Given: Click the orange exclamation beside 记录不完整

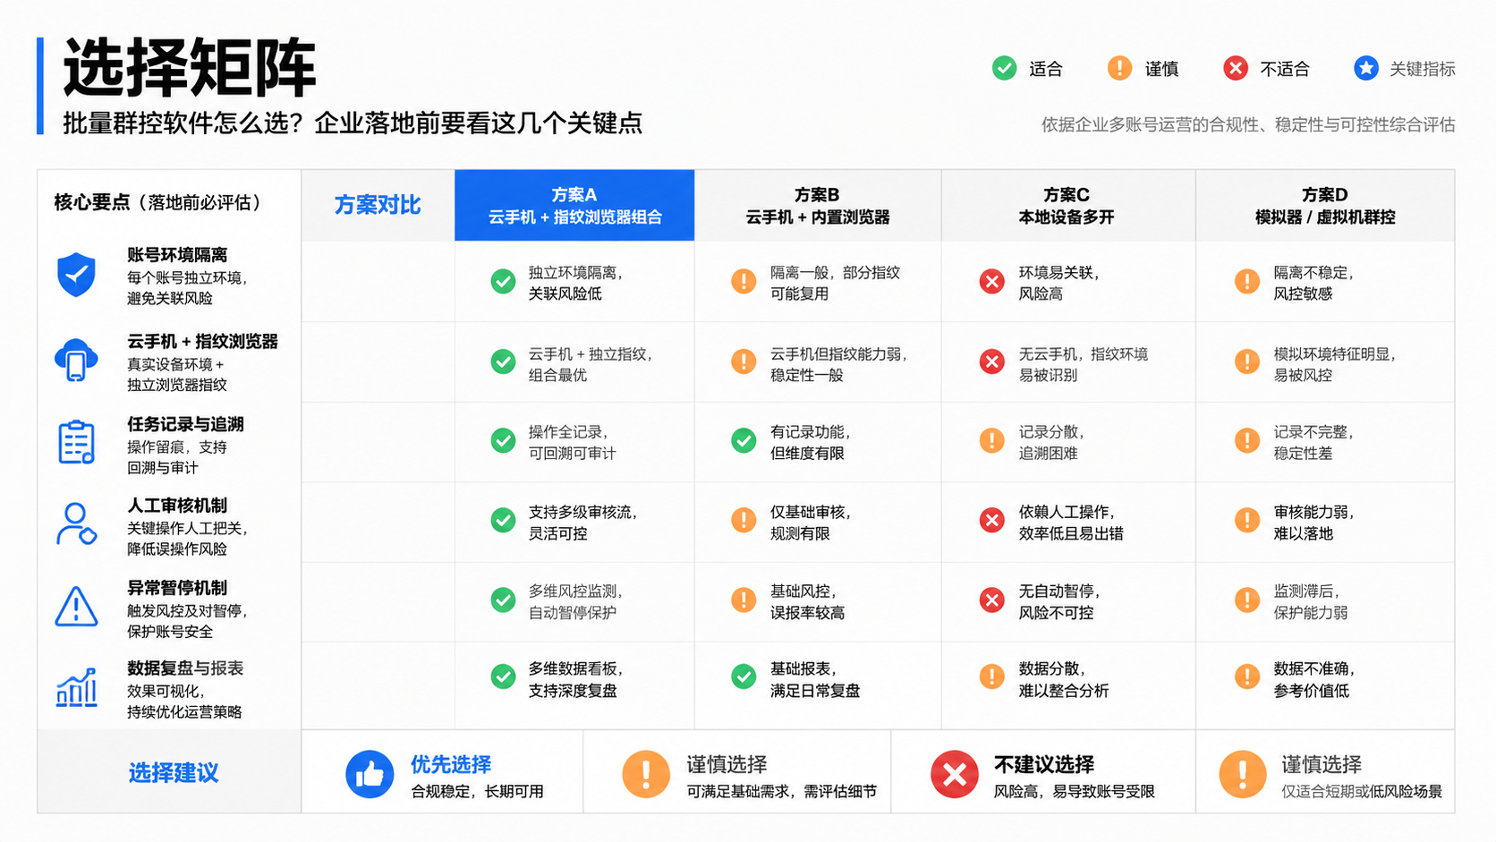Looking at the screenshot, I should click(x=1247, y=440).
